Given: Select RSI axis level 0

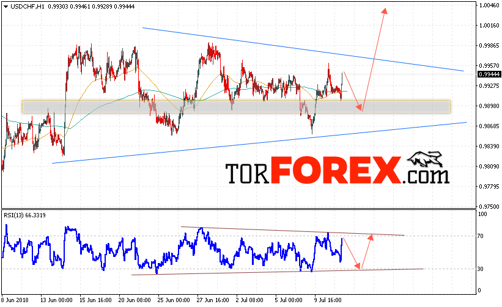Looking at the screenshot, I should pyautogui.click(x=479, y=291).
